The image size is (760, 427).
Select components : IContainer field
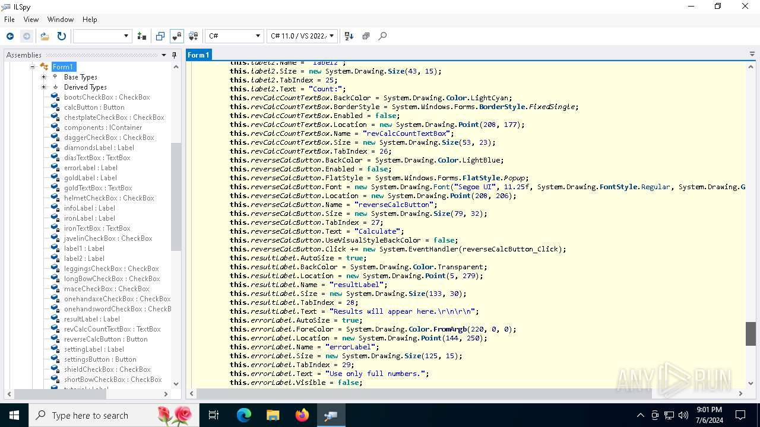103,128
